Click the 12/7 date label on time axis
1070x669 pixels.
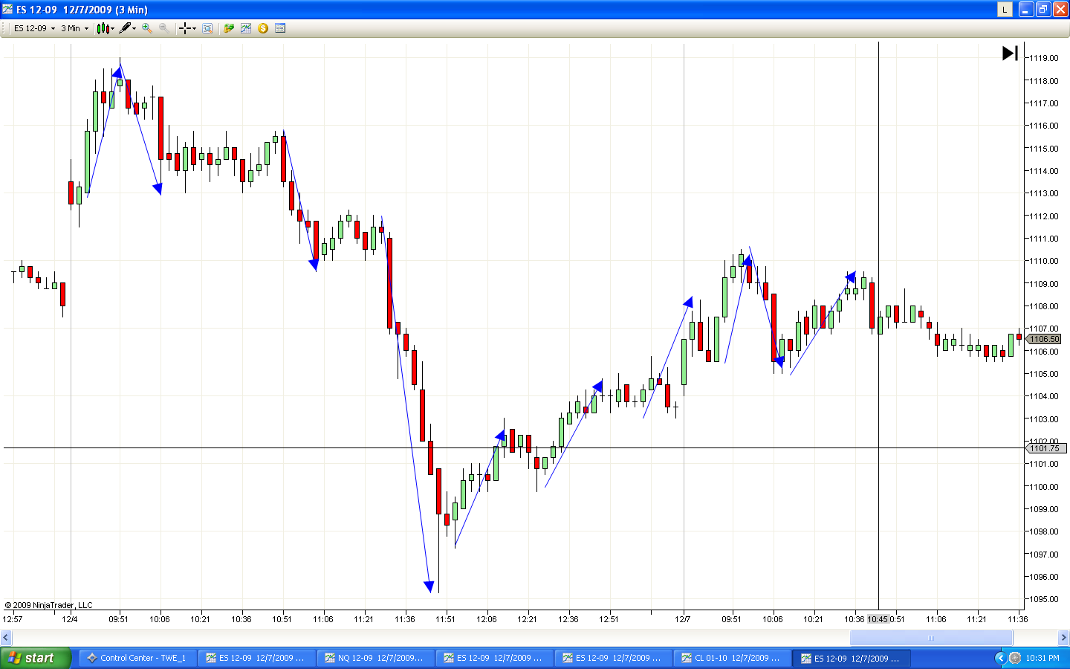pyautogui.click(x=682, y=619)
